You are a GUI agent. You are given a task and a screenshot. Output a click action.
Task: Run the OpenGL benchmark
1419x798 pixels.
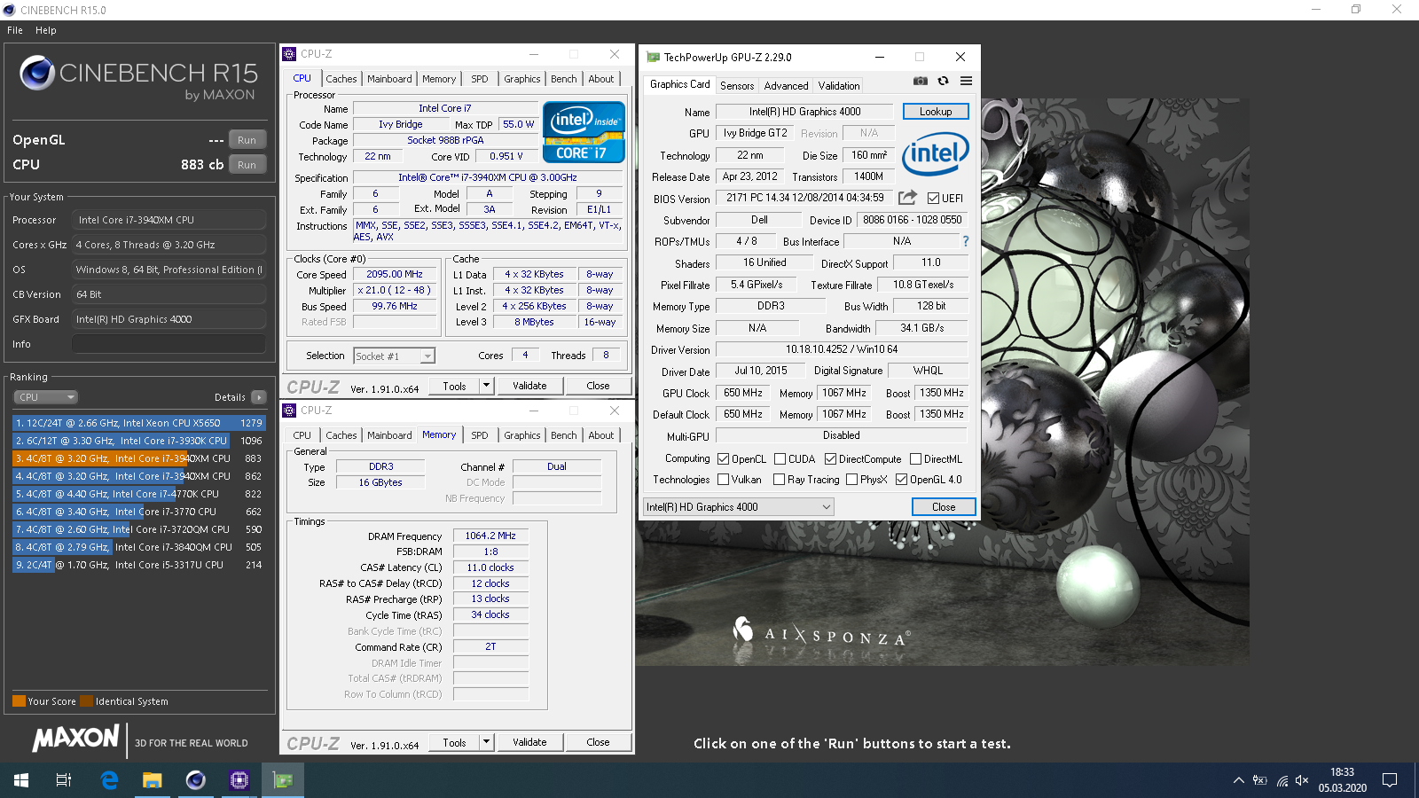click(247, 140)
